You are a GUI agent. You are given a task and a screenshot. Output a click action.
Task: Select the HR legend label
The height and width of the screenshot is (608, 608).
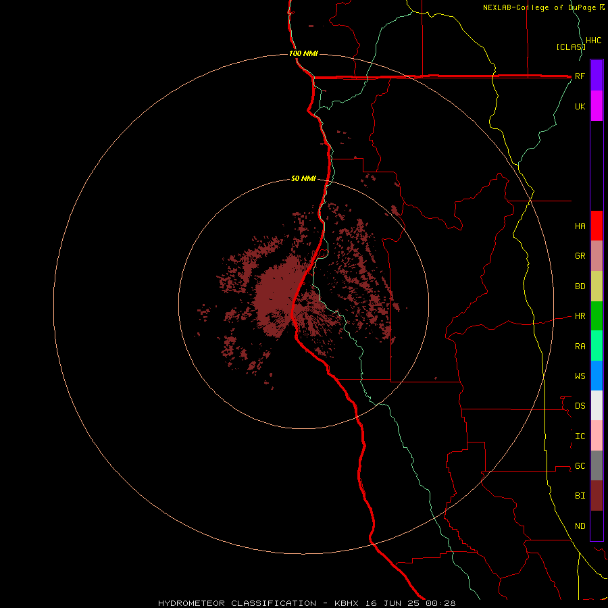tap(580, 316)
